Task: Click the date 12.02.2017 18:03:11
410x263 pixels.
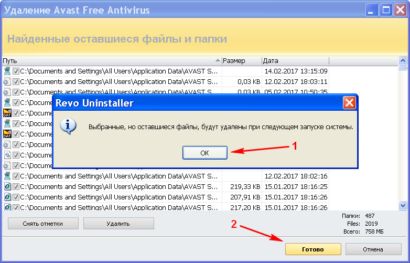Action: tap(296, 82)
